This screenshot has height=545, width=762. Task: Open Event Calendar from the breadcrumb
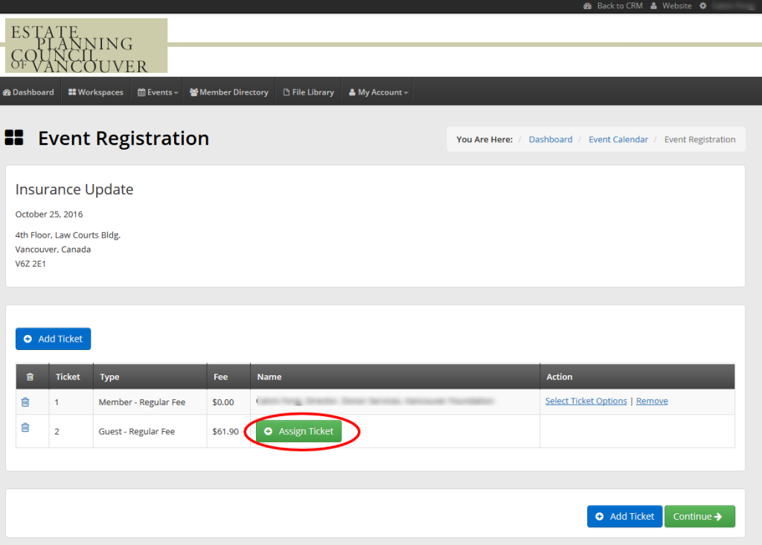coord(618,138)
